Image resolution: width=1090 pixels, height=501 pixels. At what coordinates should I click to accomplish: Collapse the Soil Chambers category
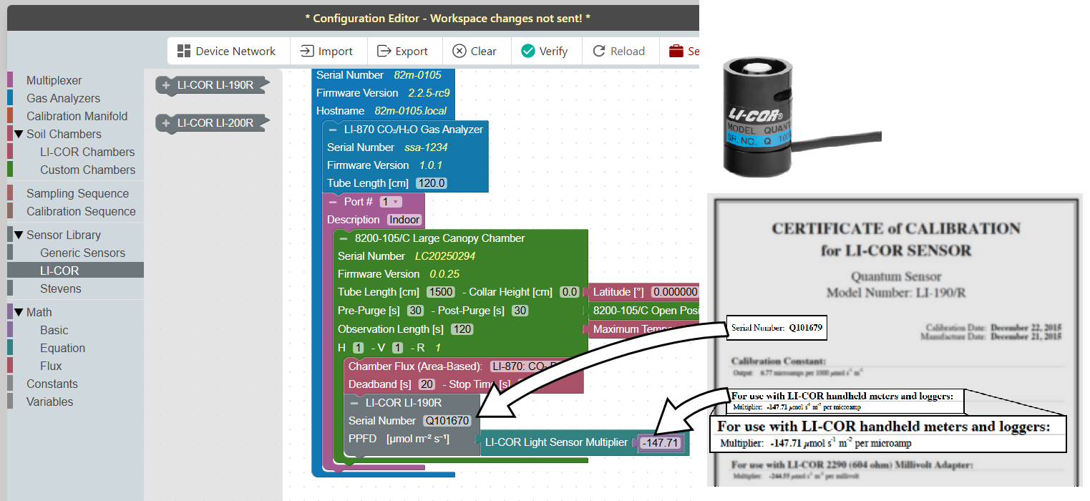(x=19, y=134)
